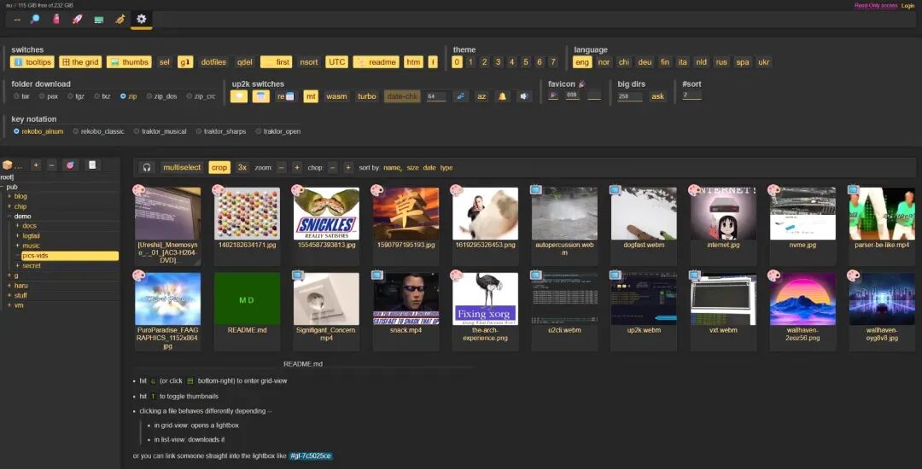Click the speaker icon in up2k switches
This screenshot has width=922, height=469.
coord(524,96)
